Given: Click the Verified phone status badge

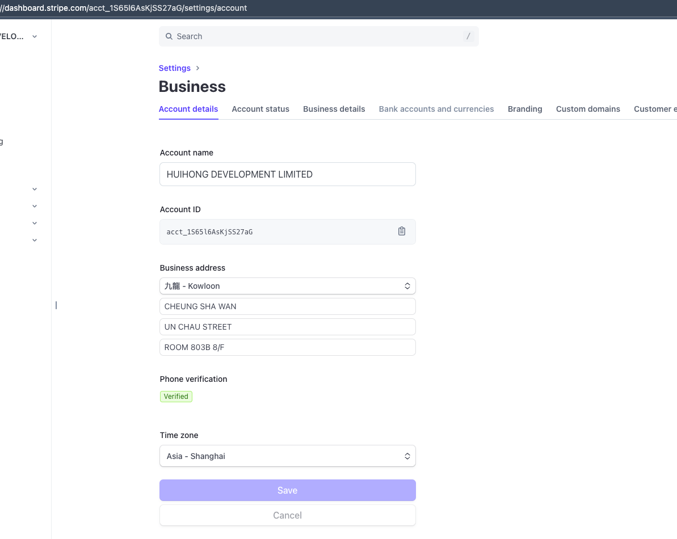Looking at the screenshot, I should [x=176, y=397].
